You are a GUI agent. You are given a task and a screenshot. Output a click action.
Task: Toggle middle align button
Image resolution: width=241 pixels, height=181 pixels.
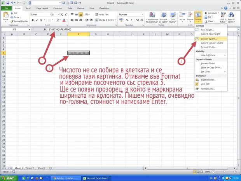77,15
